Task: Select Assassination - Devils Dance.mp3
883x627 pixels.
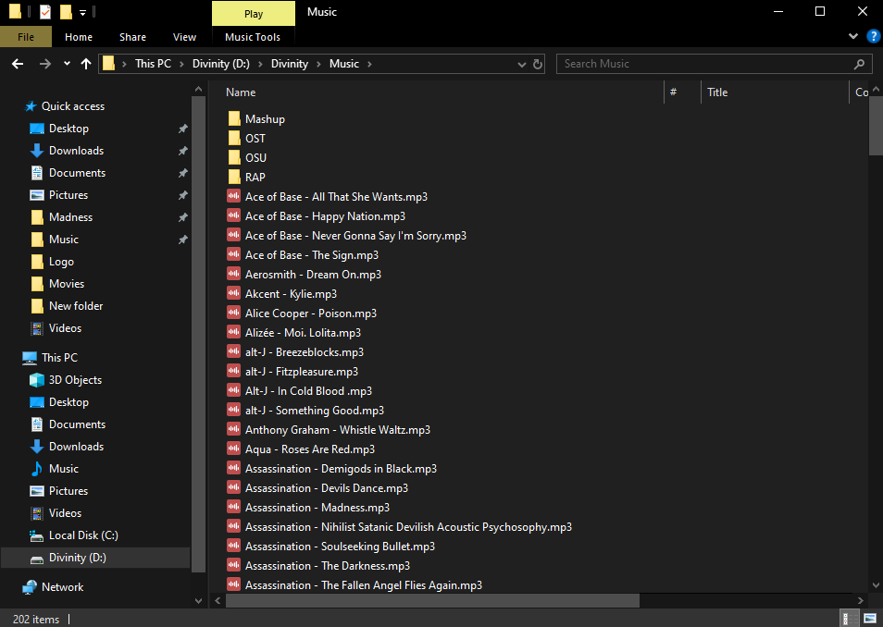Action: (327, 488)
